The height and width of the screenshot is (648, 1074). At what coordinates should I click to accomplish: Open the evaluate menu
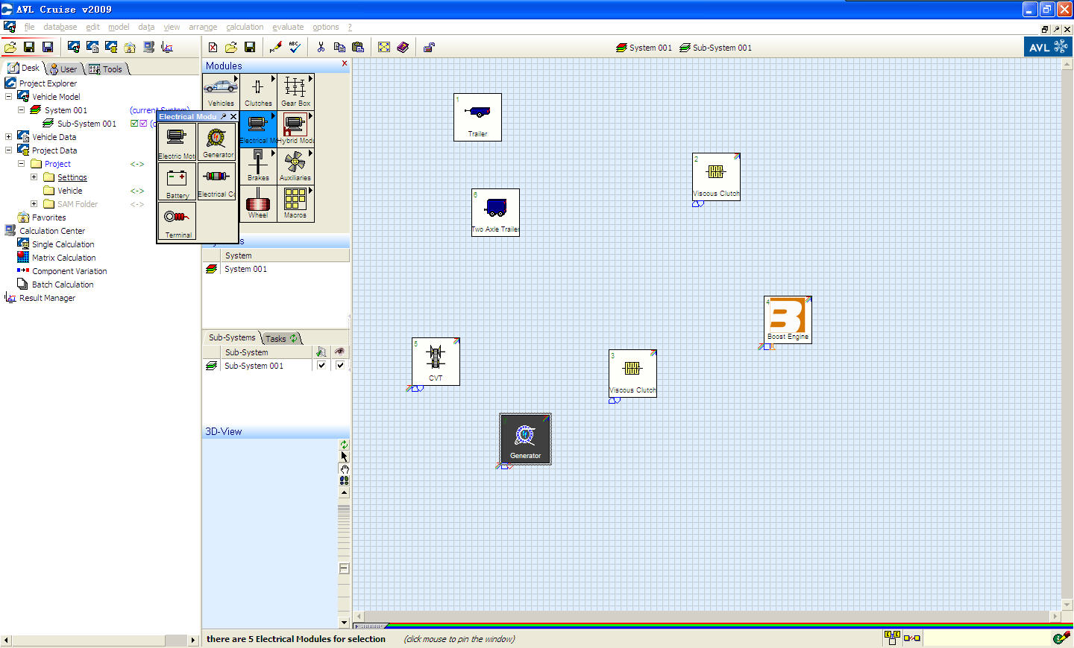pos(288,27)
